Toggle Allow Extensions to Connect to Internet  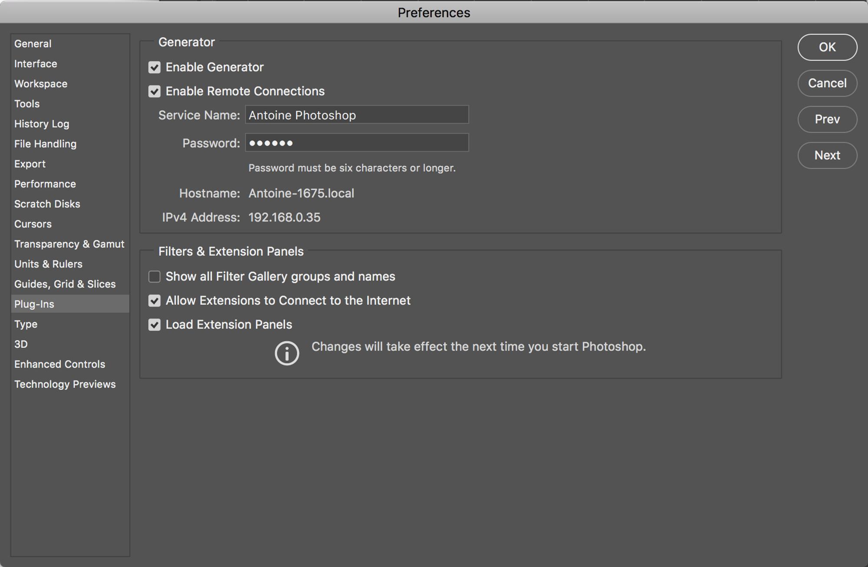155,300
